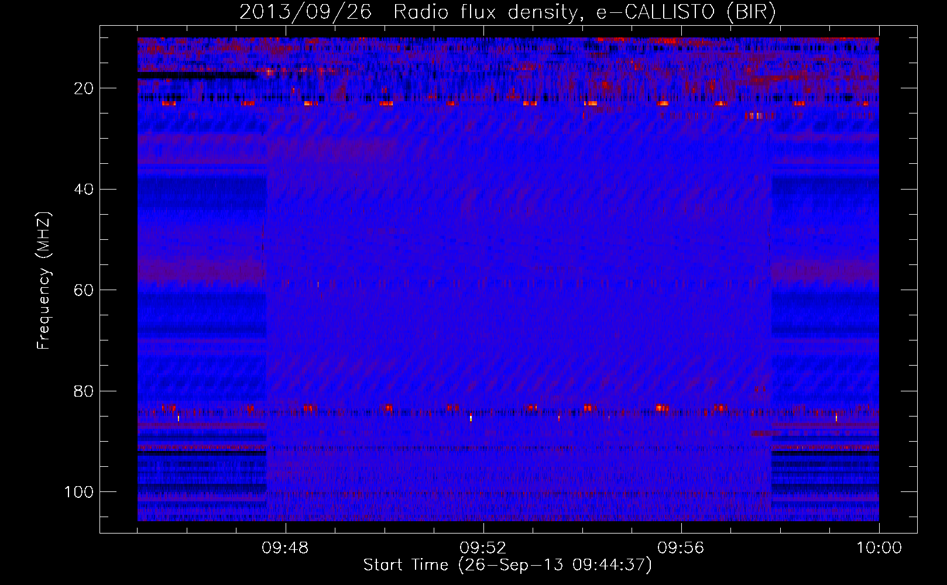This screenshot has height=585, width=947.
Task: Click the y-axis label Frequency (MHZ)
Action: tap(44, 280)
